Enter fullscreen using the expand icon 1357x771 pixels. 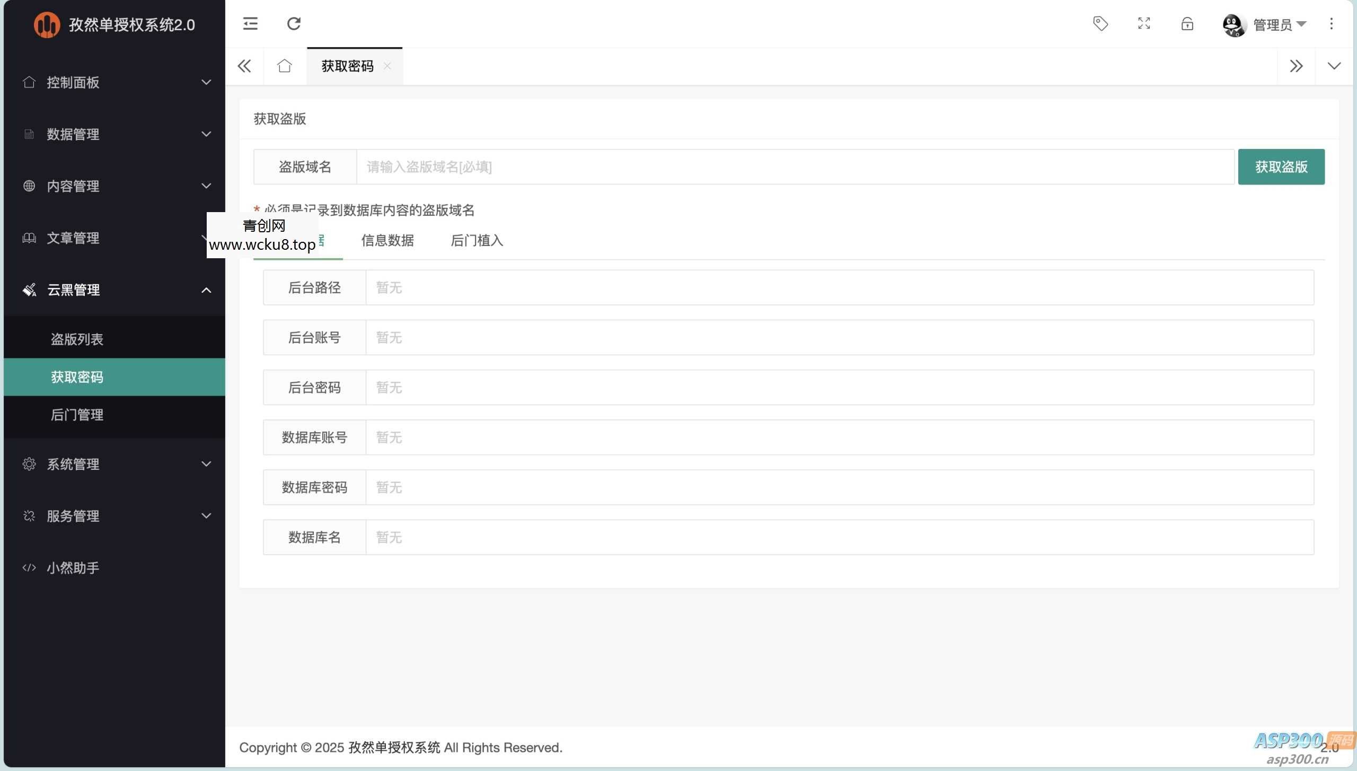click(1143, 23)
